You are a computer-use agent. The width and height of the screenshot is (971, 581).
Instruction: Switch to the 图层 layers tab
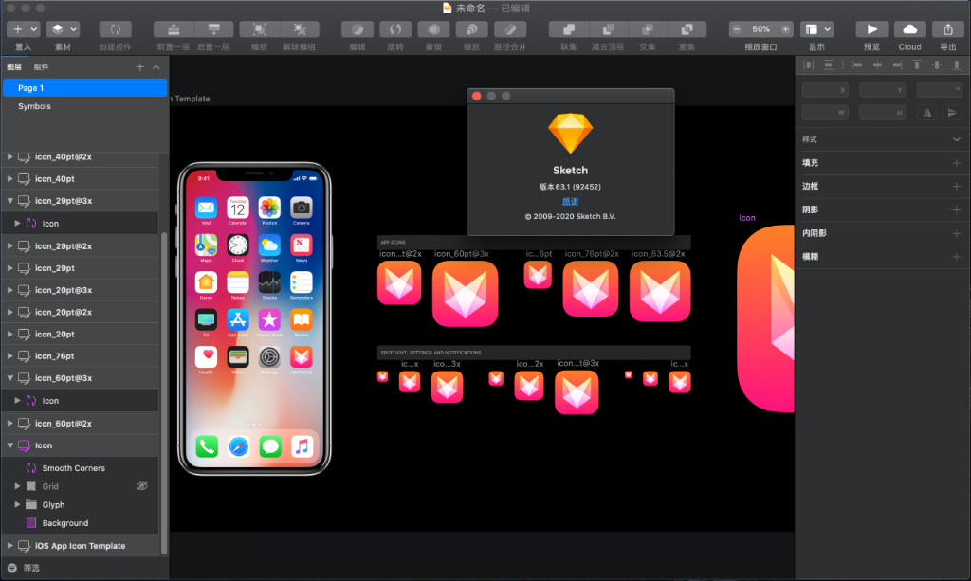14,67
